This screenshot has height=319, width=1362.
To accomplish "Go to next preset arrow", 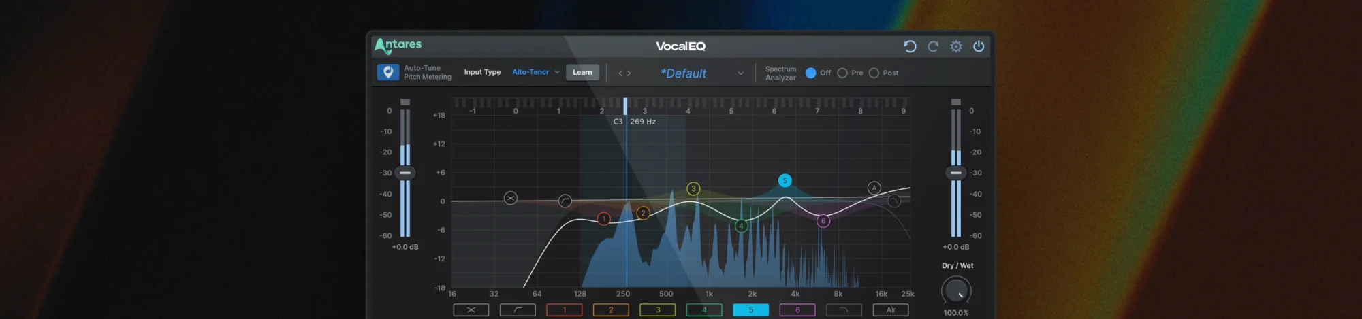I will pyautogui.click(x=629, y=73).
